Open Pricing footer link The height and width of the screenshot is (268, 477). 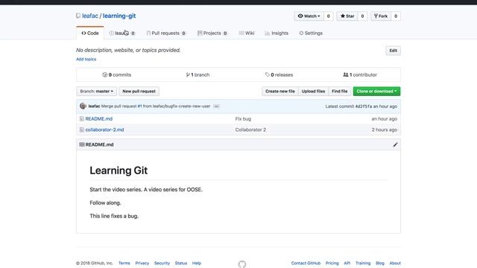[x=332, y=263]
